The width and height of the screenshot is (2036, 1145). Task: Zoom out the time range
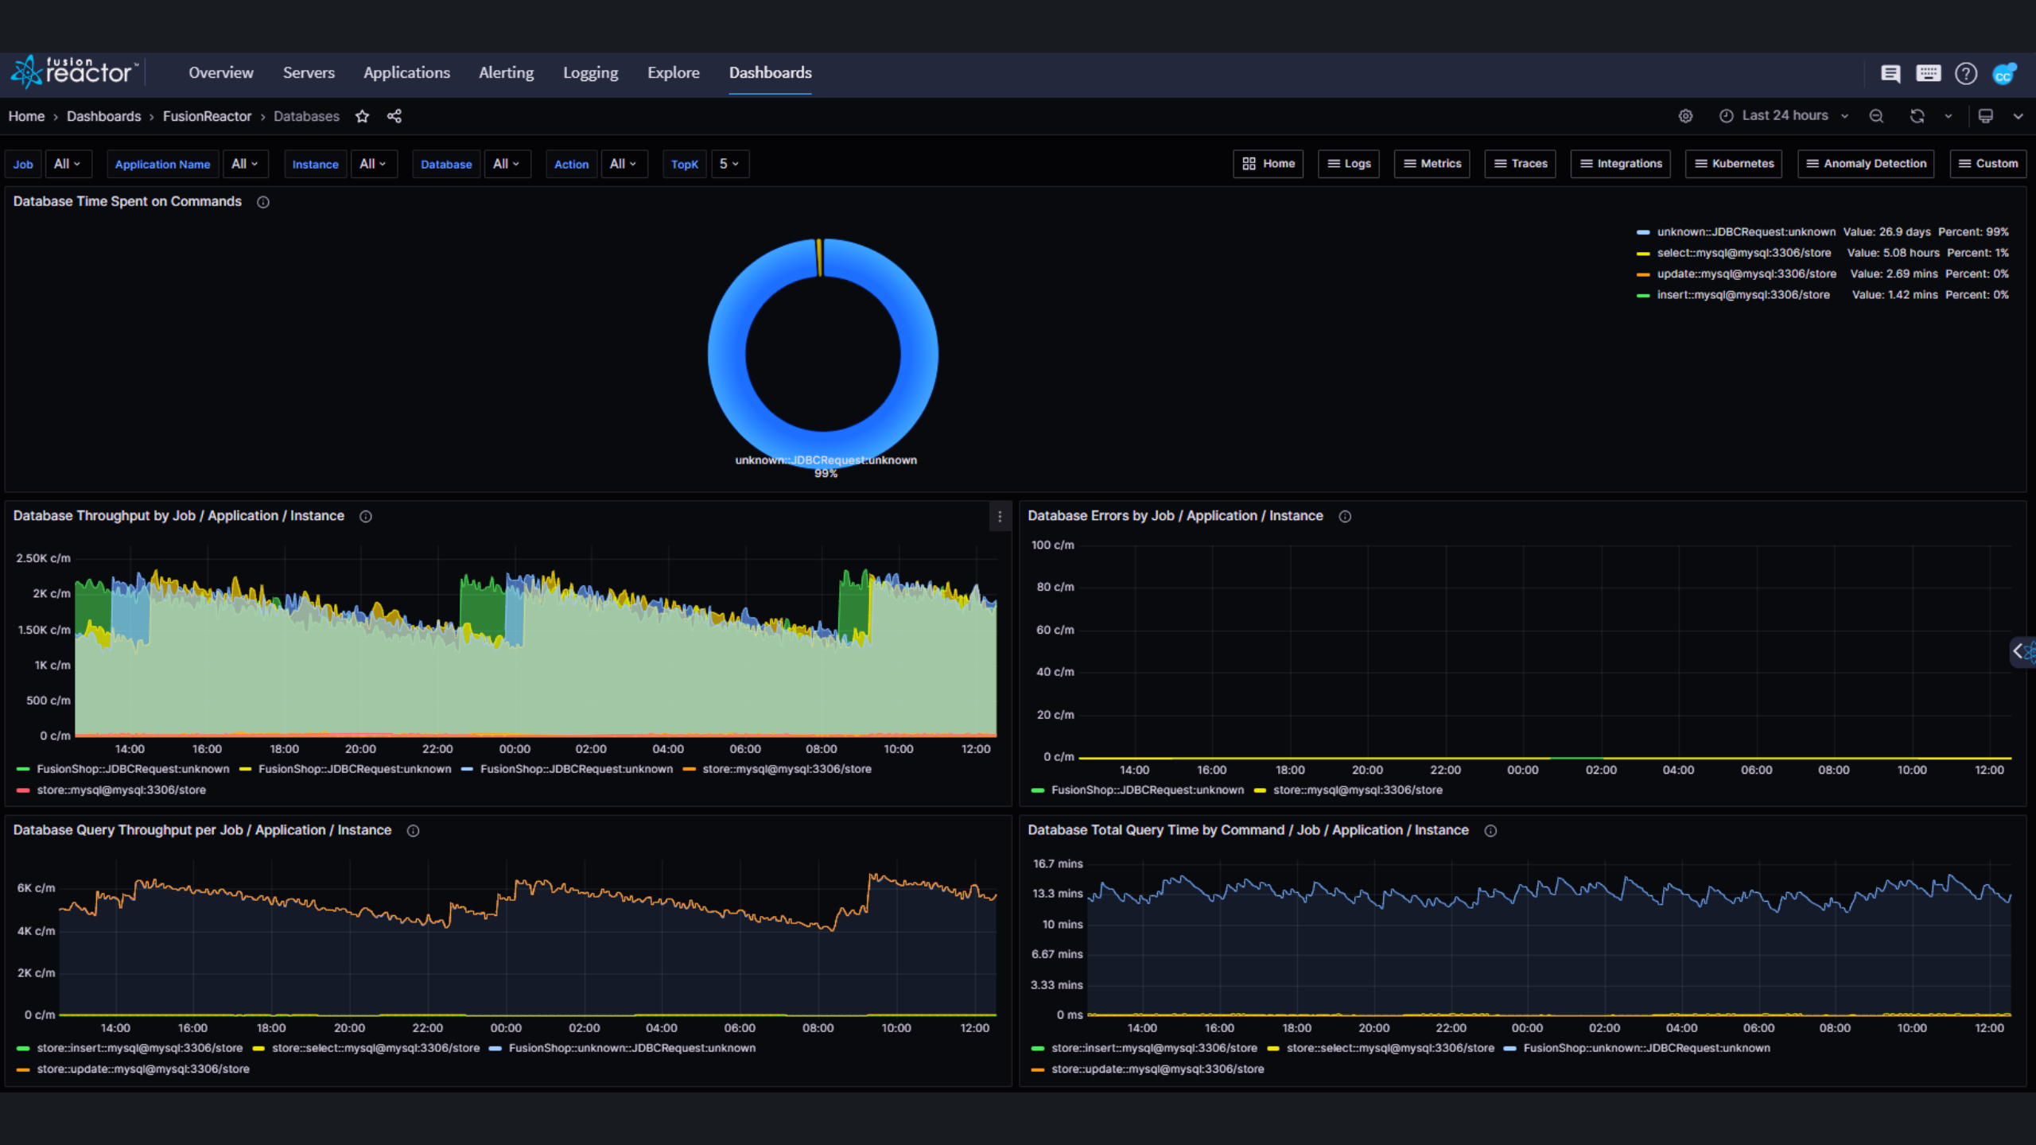(x=1876, y=116)
